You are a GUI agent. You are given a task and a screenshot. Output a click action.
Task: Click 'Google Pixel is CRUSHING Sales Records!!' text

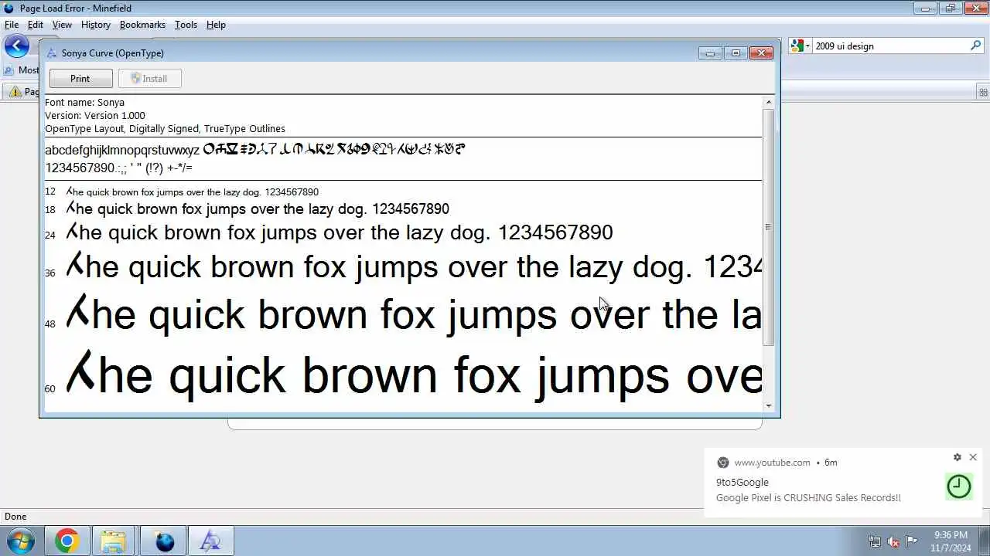(808, 498)
